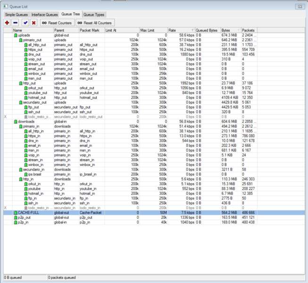Screen dimensions: 308x283
Task: Click the Cache-Packet mark cell
Action: 91,213
